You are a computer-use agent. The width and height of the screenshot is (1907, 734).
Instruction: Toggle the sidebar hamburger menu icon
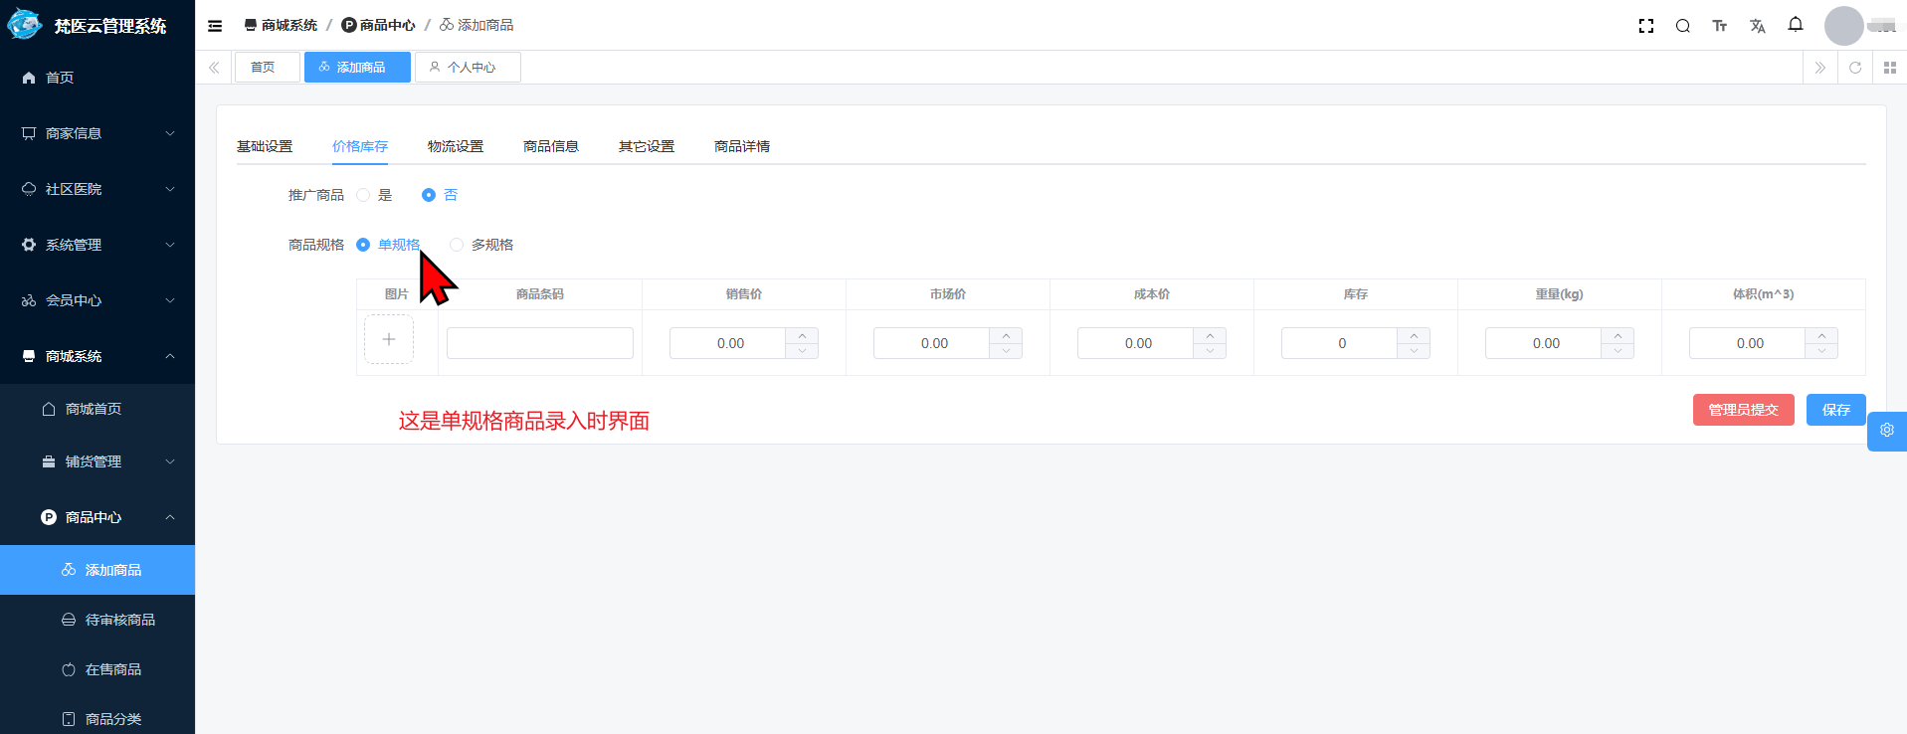[215, 26]
